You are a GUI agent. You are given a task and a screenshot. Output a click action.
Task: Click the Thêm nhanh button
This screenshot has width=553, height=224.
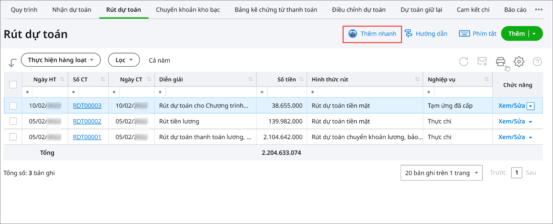point(372,34)
